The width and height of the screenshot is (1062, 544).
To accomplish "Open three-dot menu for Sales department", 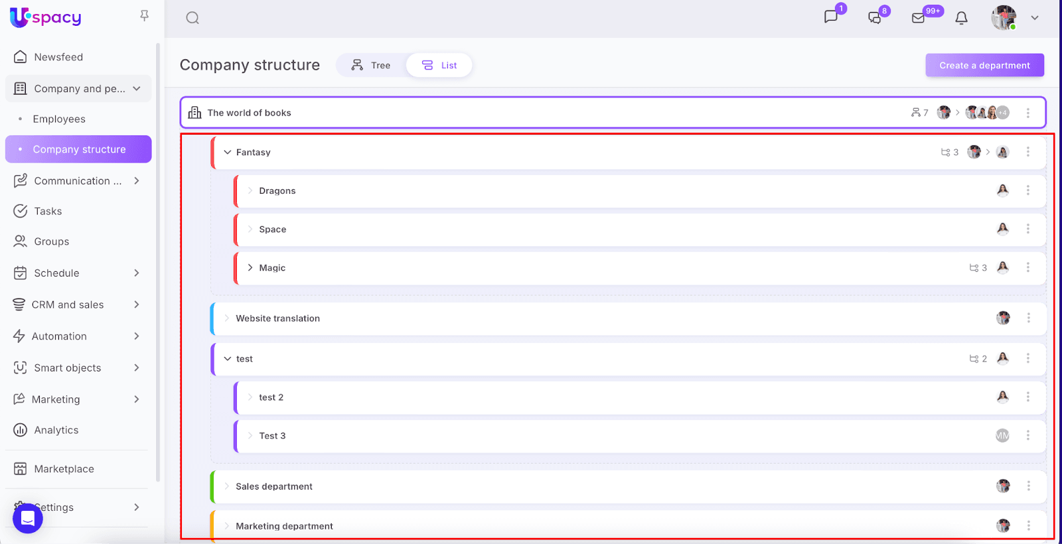I will tap(1028, 486).
